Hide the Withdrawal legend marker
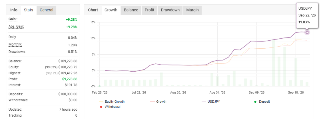 pyautogui.click(x=110, y=107)
